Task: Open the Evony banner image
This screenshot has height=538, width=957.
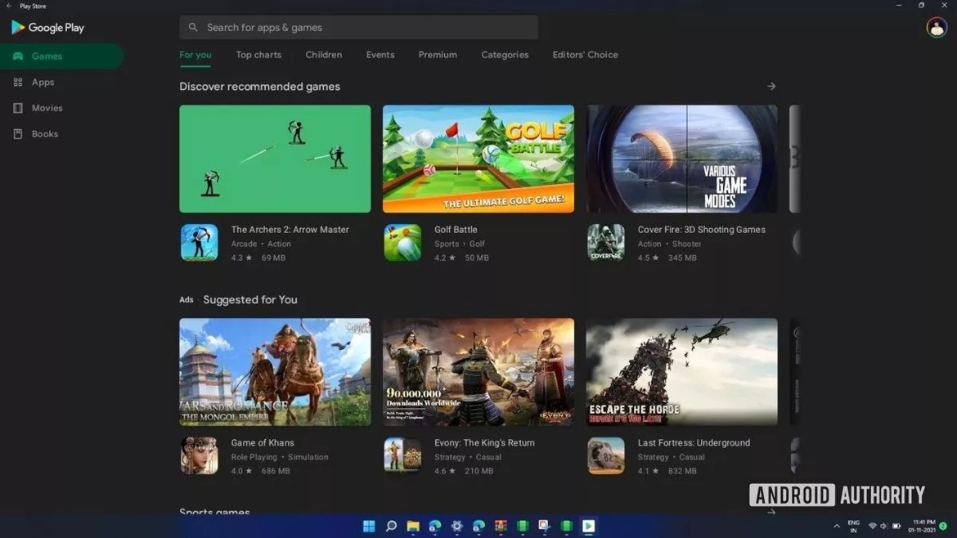Action: click(478, 372)
